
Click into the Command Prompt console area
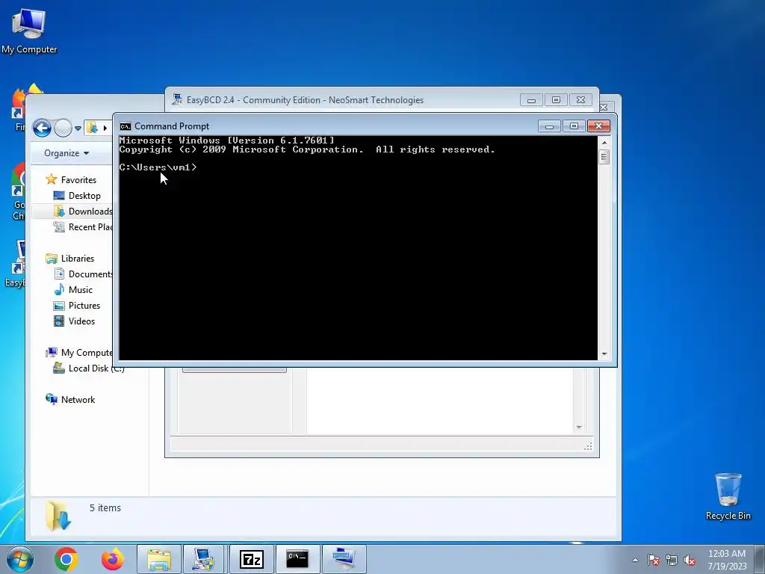tap(358, 248)
